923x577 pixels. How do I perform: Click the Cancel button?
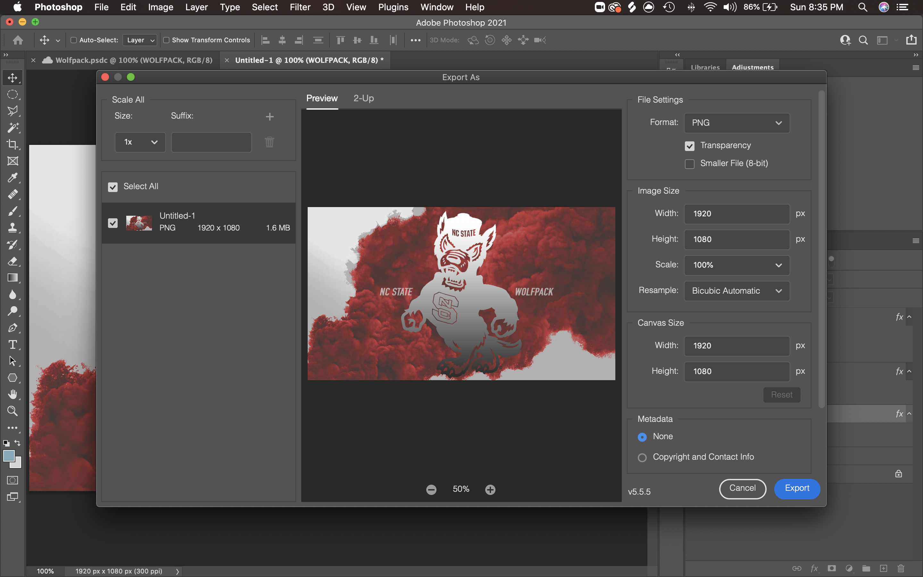743,489
